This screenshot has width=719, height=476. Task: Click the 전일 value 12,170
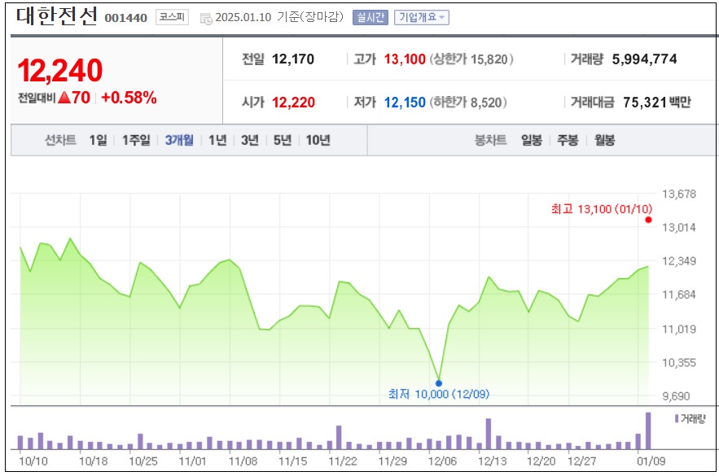coord(293,59)
